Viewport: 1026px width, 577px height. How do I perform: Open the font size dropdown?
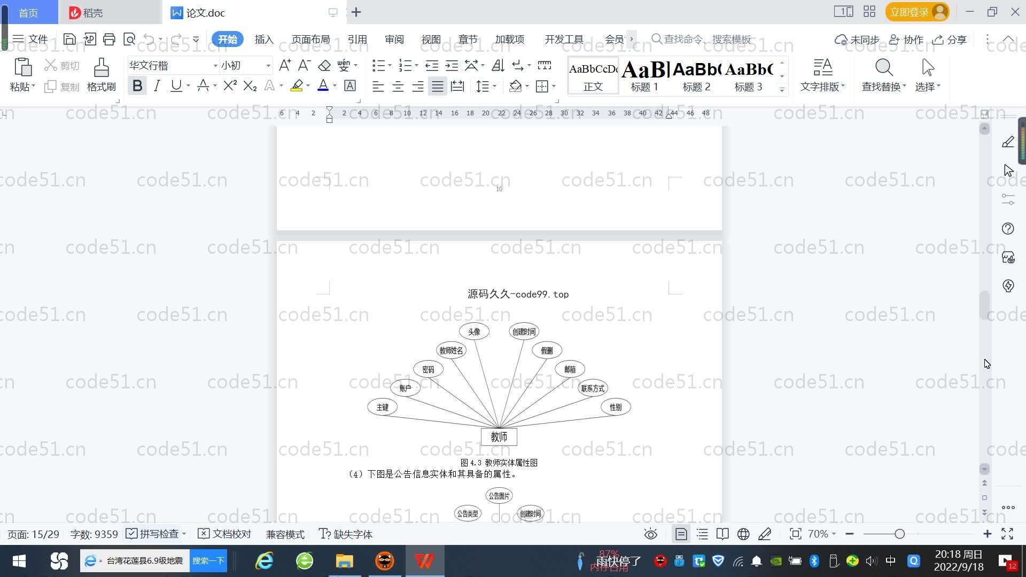268,66
